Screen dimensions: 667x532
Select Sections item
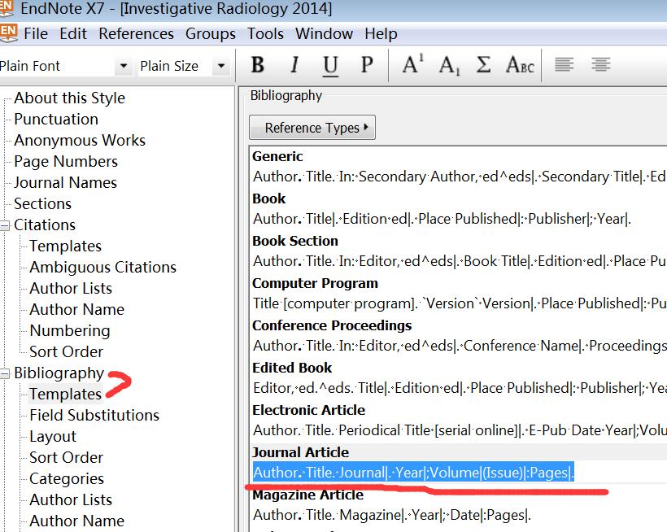[x=42, y=203]
